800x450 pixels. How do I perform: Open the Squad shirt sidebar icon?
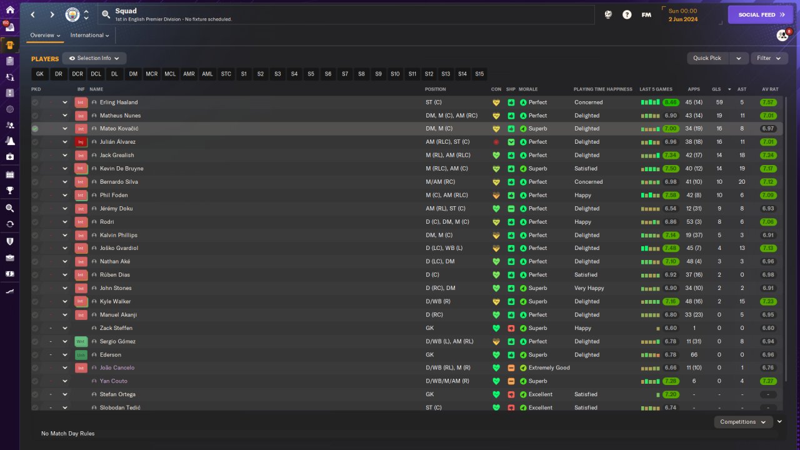[x=10, y=45]
